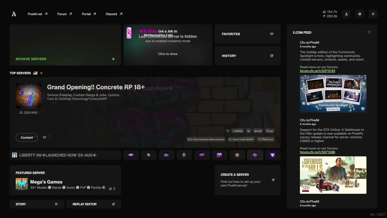This screenshot has height=218, width=387.
Task: Click the Freeroam game type badge
Action: pyautogui.click(x=266, y=139)
